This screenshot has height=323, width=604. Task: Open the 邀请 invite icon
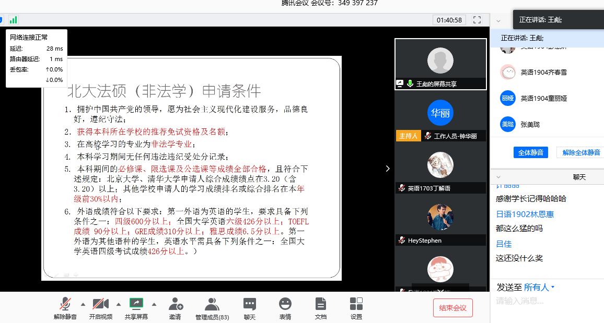tap(176, 307)
